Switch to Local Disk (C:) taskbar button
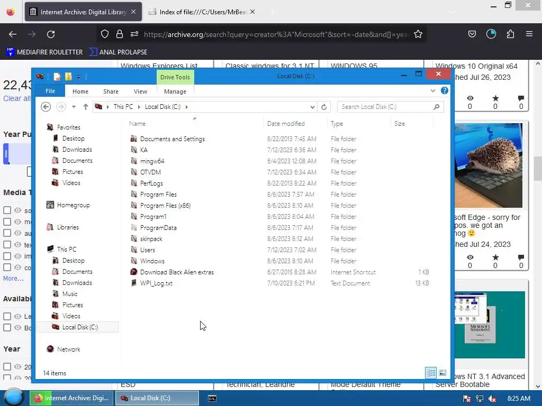This screenshot has width=542, height=406. pos(157,398)
